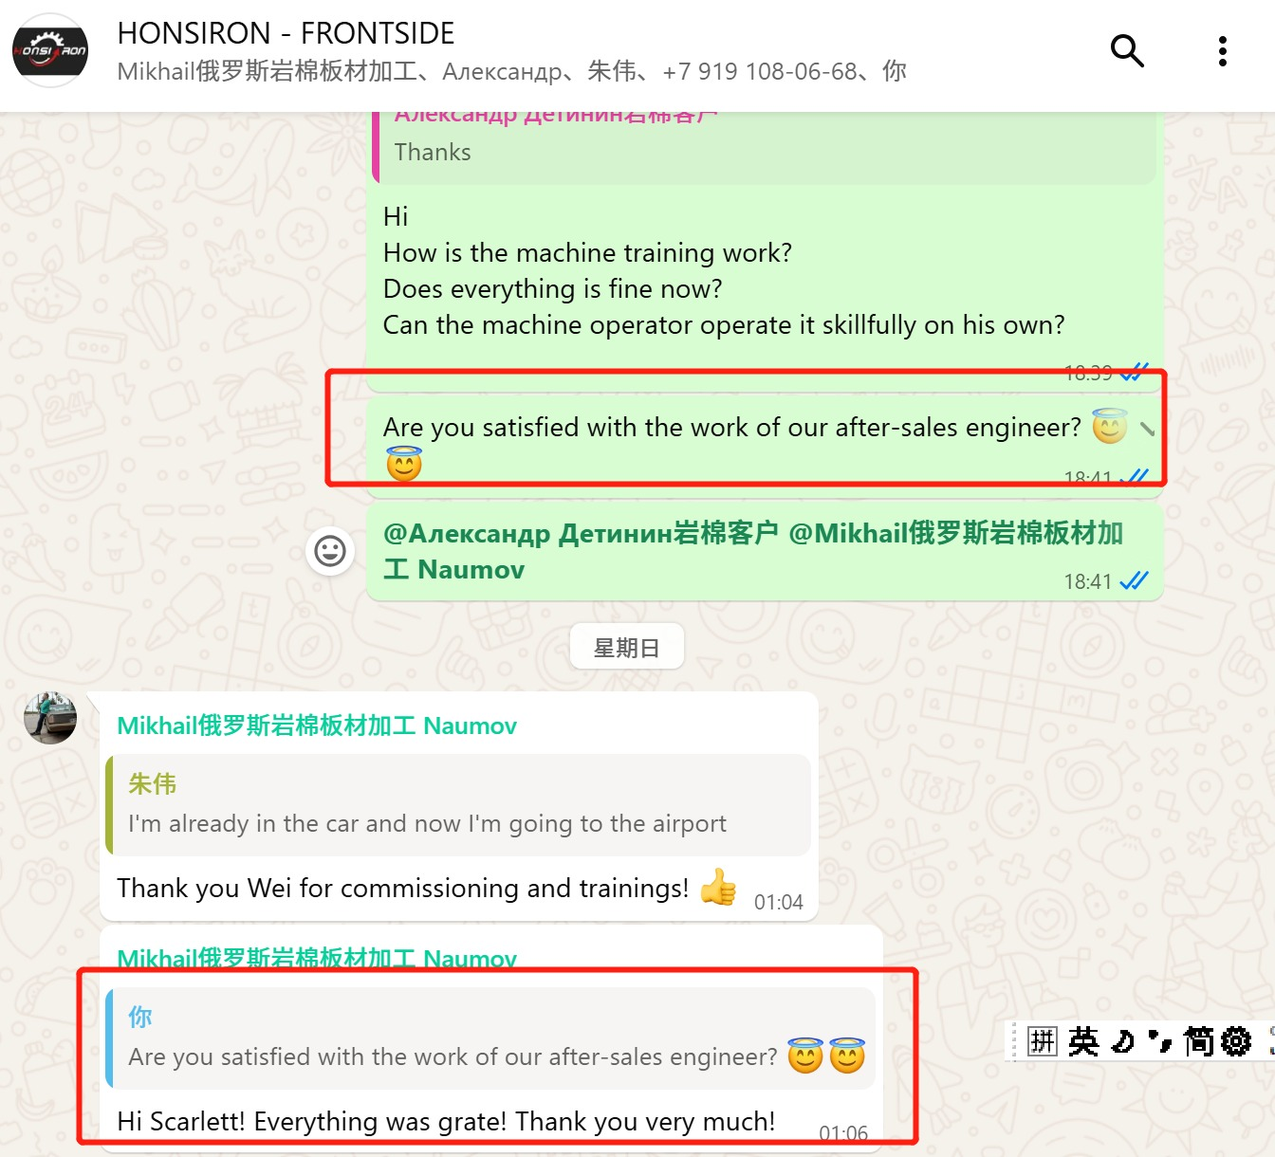Toggle IME English mode (英)
The image size is (1275, 1157).
[x=1083, y=1041]
